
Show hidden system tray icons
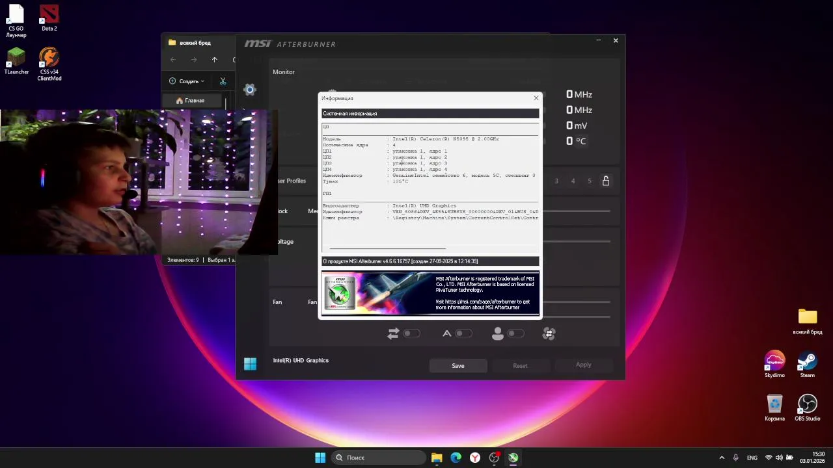(x=721, y=458)
